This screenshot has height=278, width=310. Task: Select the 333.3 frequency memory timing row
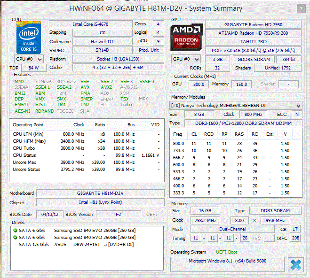[x=235, y=193]
